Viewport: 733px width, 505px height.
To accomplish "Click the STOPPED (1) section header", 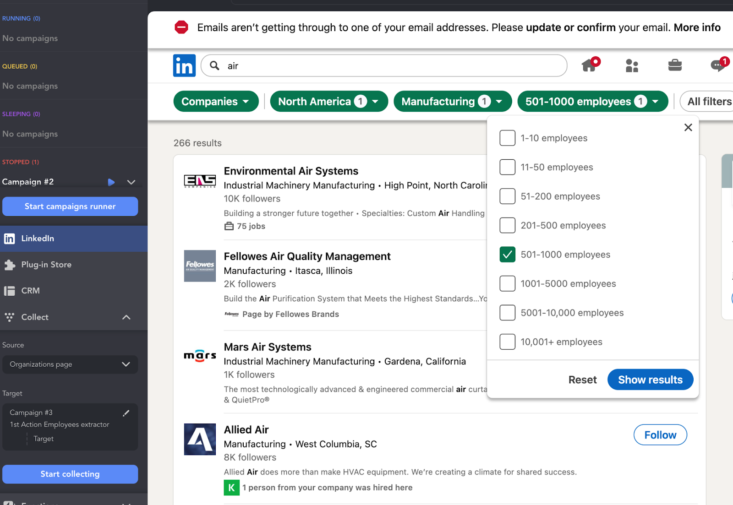I will (21, 162).
